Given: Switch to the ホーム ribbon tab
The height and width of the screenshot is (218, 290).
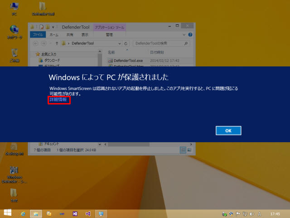Looking at the screenshot, I should pos(54,35).
